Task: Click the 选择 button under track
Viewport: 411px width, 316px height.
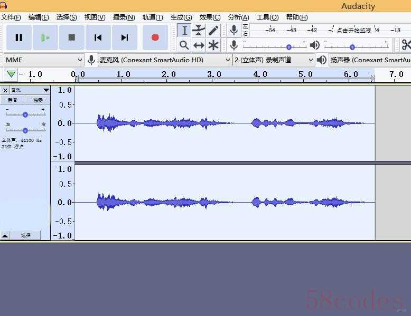Action: click(x=25, y=235)
